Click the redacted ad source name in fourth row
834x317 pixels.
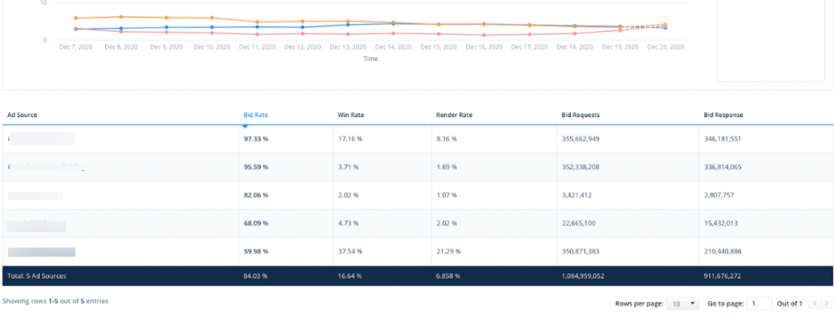point(36,226)
